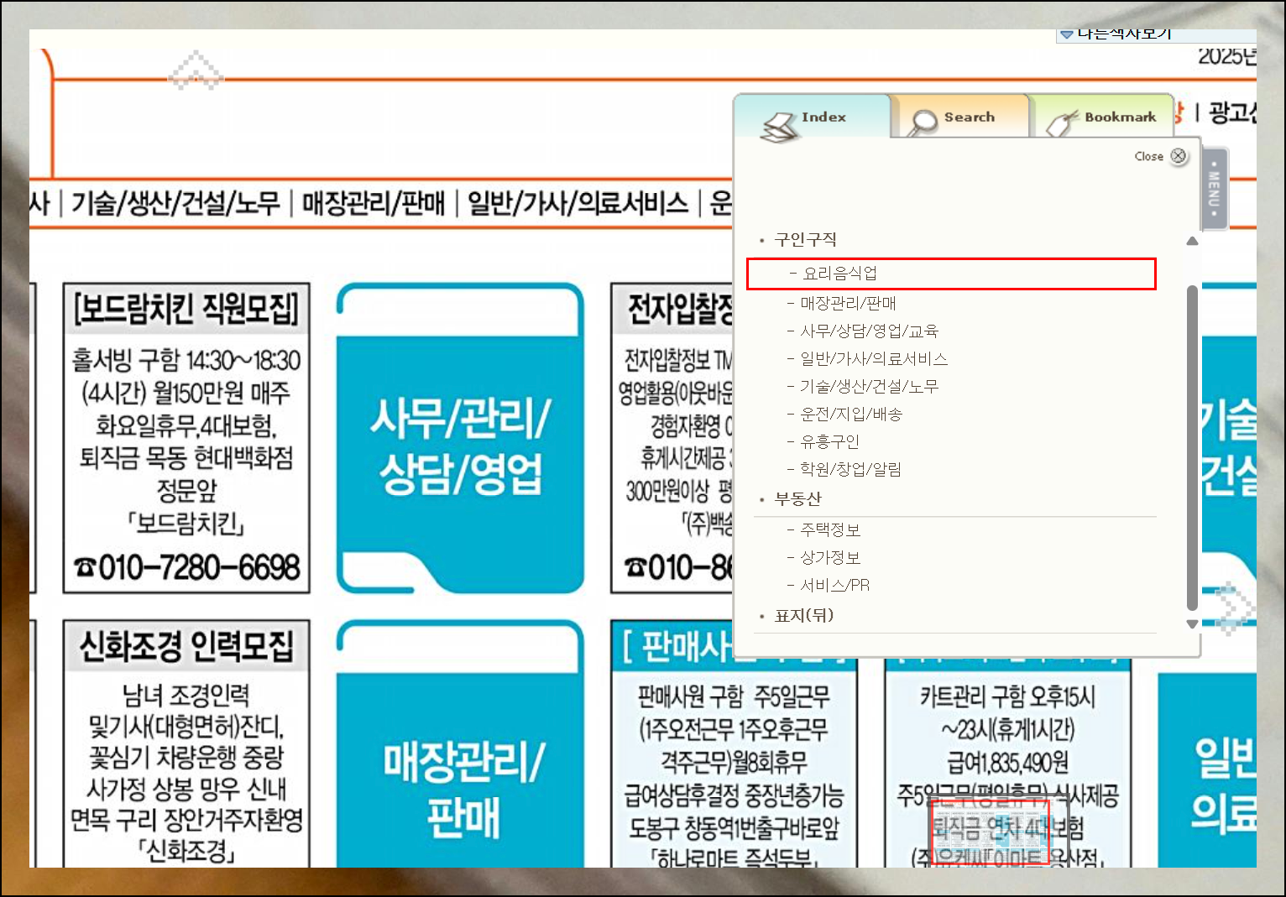Click the next-page diamond arrow icon
The image size is (1286, 897).
[x=1235, y=608]
